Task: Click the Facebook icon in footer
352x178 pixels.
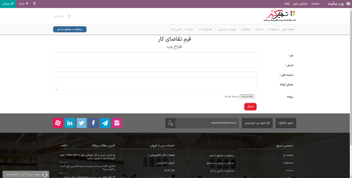Action: click(93, 123)
